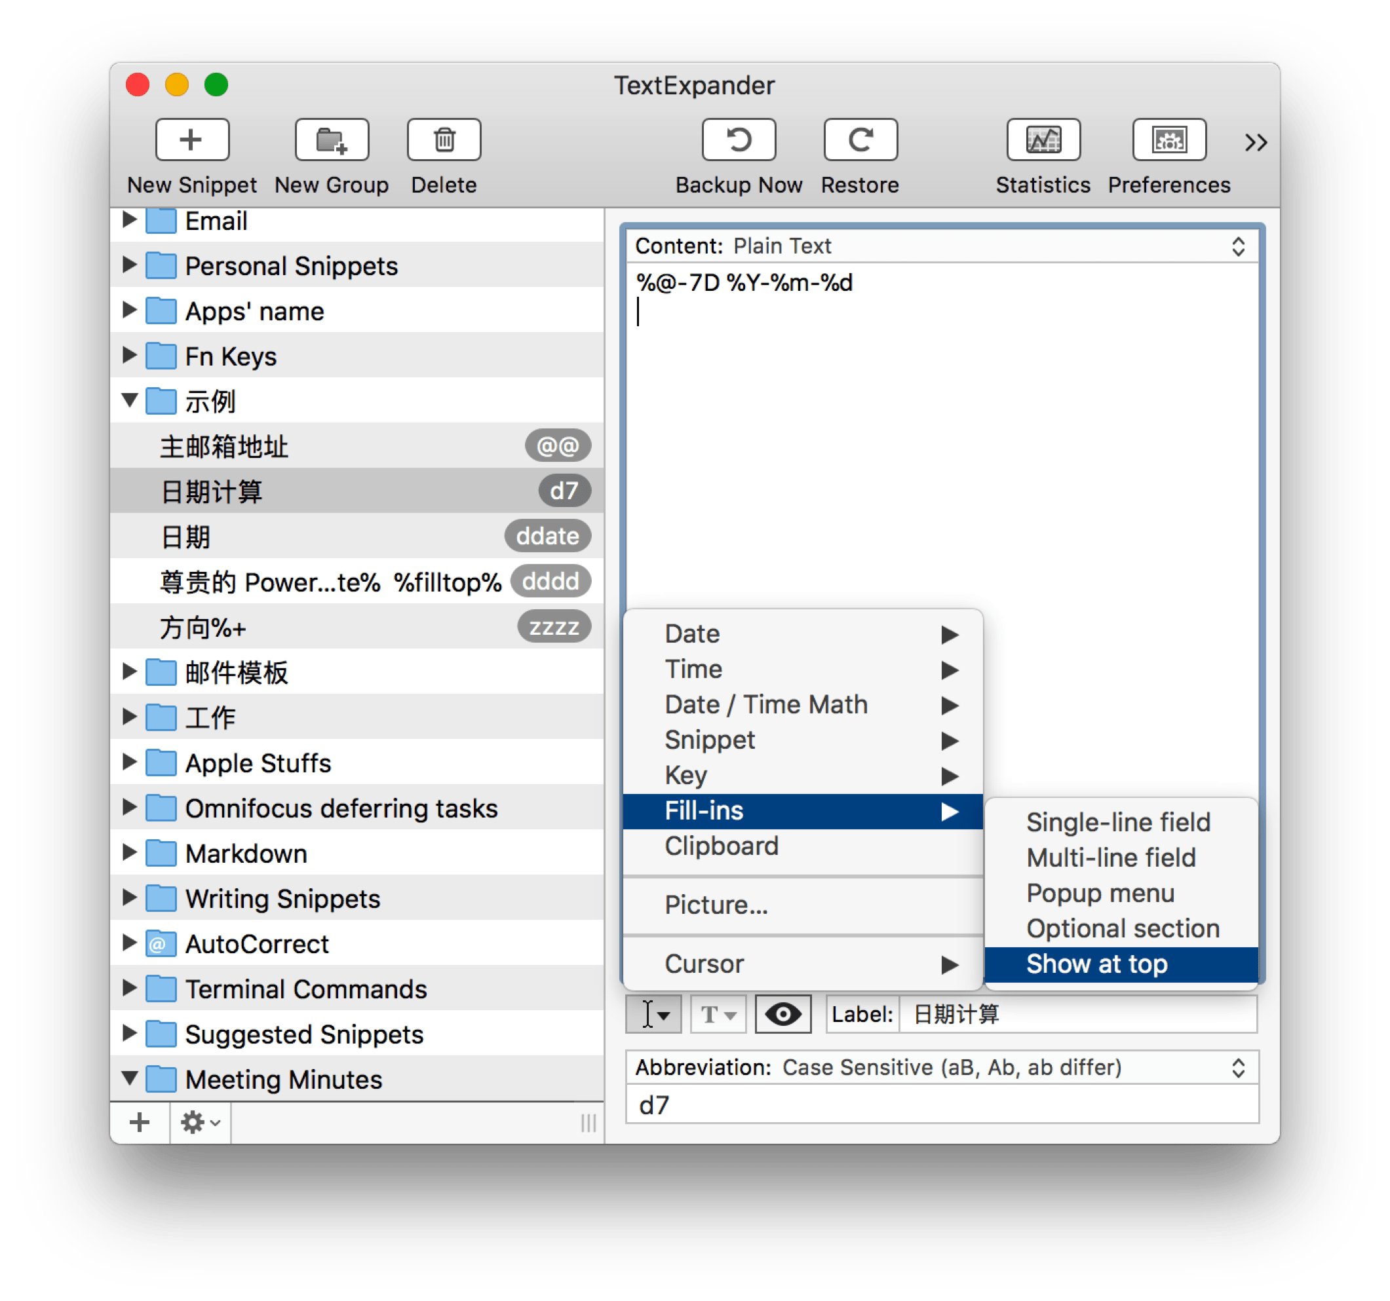Viewport: 1390px width, 1301px height.
Task: Click the Restore toolbar icon
Action: click(x=860, y=140)
